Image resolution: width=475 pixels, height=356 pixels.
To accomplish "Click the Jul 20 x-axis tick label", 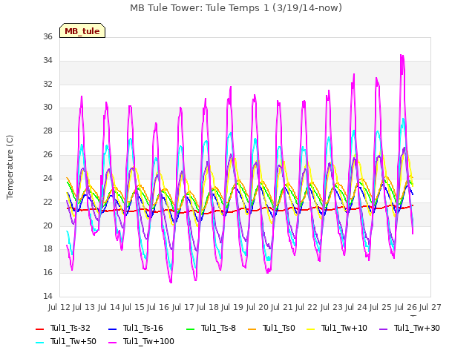I will pos(258,307).
